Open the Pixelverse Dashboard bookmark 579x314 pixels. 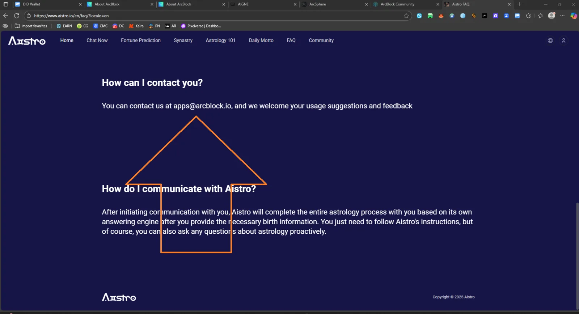pyautogui.click(x=201, y=26)
